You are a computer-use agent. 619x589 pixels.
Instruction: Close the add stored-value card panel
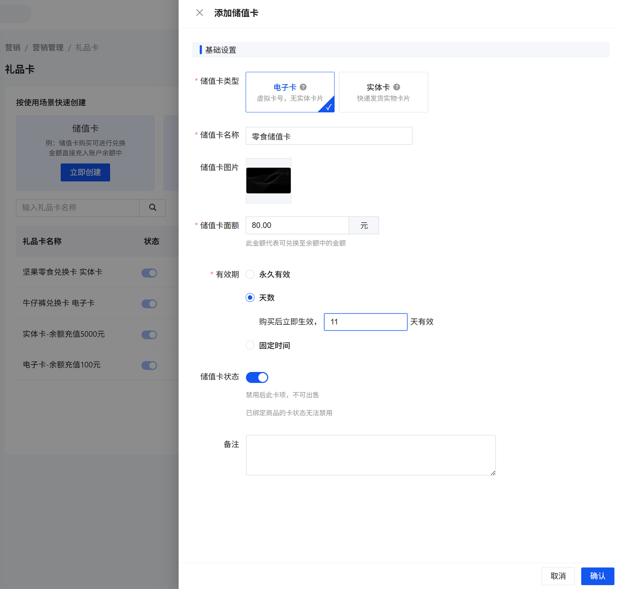199,13
